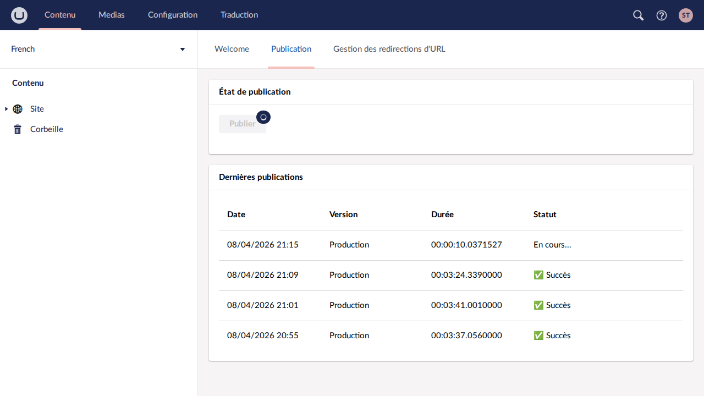Viewport: 704px width, 396px height.
Task: Select the Corbeille tree item
Action: coord(47,129)
